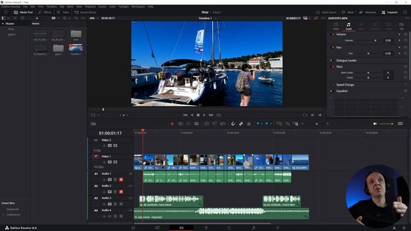The height and width of the screenshot is (231, 411).
Task: Search the media pool magnifier icon
Action: click(64, 18)
